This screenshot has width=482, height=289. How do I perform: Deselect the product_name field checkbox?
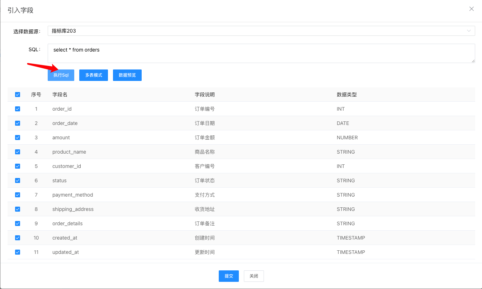pos(18,152)
